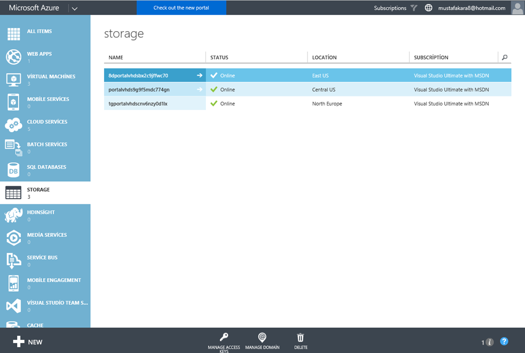The height and width of the screenshot is (353, 525).
Task: Open the HDInsight elephant icon
Action: [14, 215]
